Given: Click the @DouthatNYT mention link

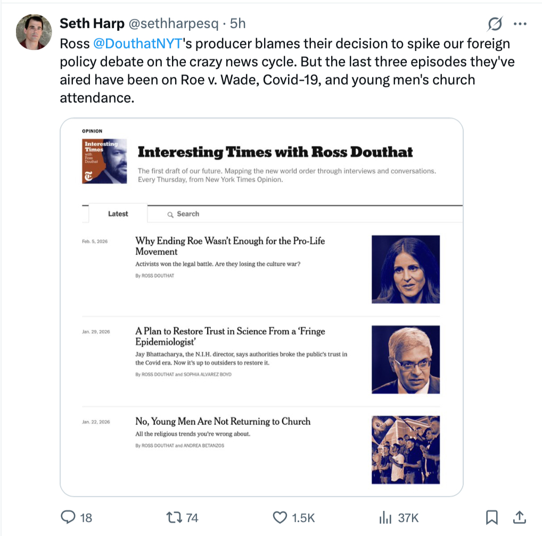Looking at the screenshot, I should click(138, 43).
